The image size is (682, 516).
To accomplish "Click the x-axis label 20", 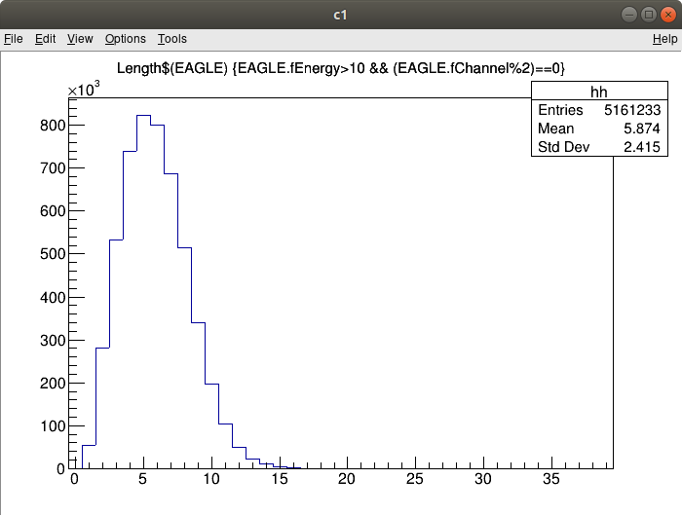I will point(347,478).
